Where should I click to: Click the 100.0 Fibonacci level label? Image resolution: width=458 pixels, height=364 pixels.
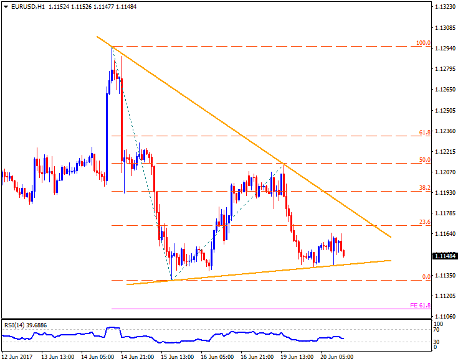coord(423,43)
